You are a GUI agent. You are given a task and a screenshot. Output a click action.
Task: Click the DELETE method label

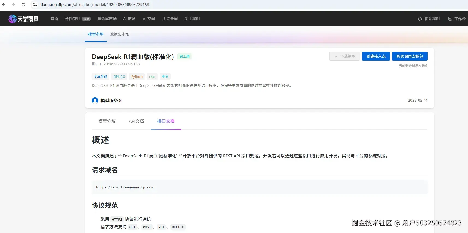pyautogui.click(x=178, y=227)
